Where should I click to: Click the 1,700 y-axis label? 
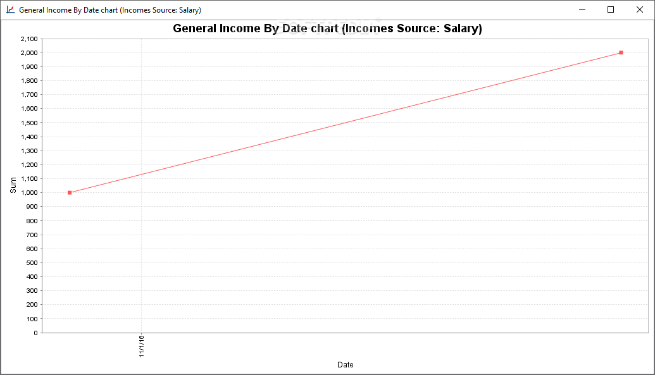29,95
